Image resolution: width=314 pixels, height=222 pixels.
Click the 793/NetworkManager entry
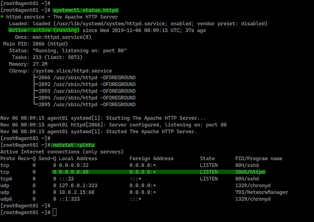point(262,192)
